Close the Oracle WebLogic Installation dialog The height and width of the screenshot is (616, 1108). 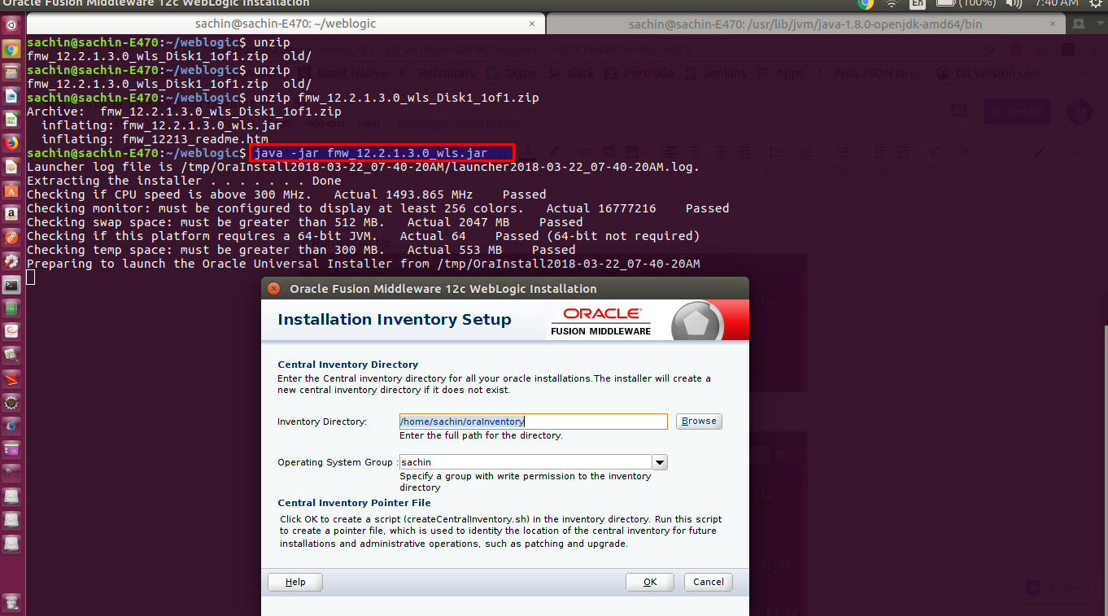click(x=274, y=289)
